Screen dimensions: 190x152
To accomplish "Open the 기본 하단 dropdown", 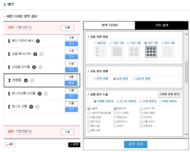I will (24, 132).
